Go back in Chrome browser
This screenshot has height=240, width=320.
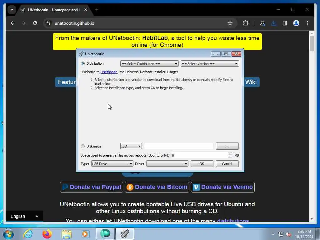click(12, 23)
